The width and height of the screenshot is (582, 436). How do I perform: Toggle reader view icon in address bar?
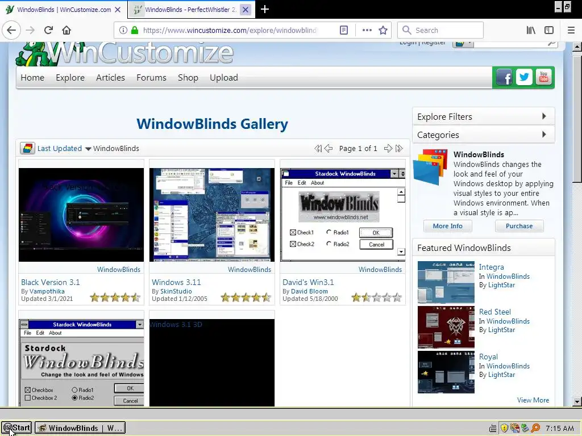pyautogui.click(x=344, y=30)
